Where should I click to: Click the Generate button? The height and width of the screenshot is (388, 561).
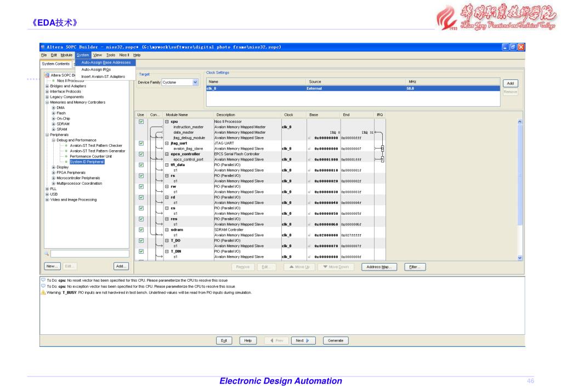(x=336, y=340)
